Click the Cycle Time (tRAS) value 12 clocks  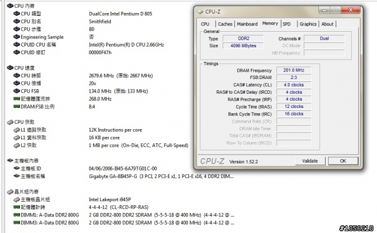tap(293, 106)
